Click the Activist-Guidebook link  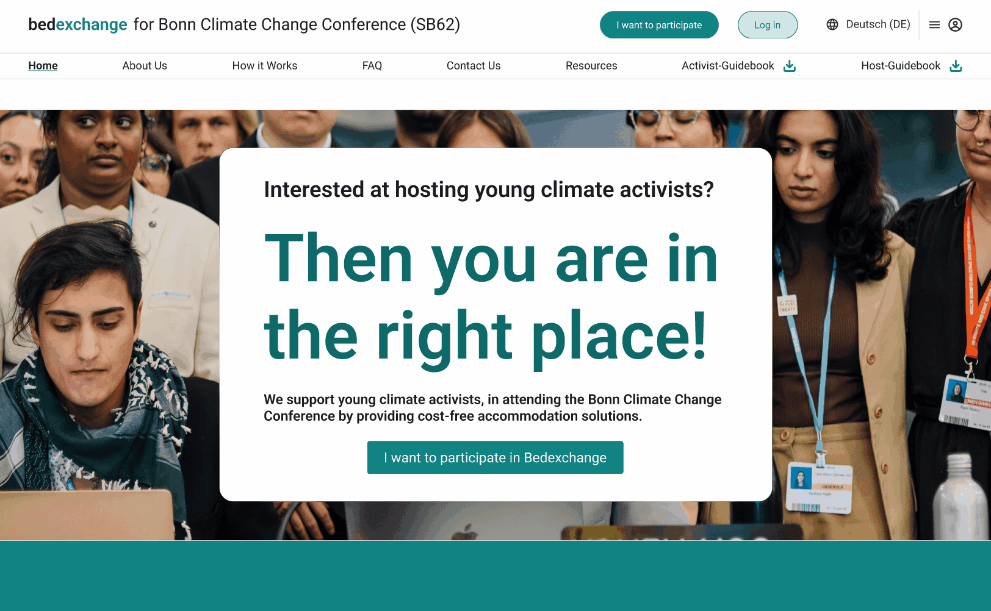coord(727,66)
